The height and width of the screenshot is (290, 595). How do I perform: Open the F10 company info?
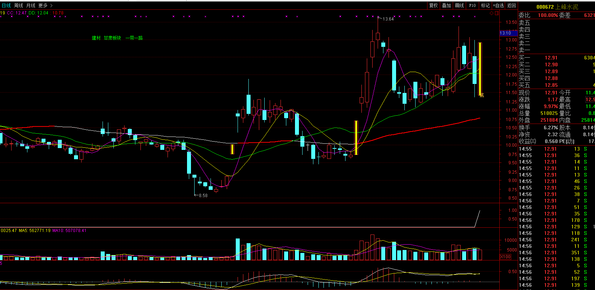pyautogui.click(x=472, y=5)
